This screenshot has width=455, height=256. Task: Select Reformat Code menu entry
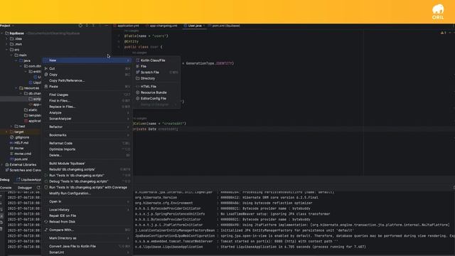click(87, 143)
